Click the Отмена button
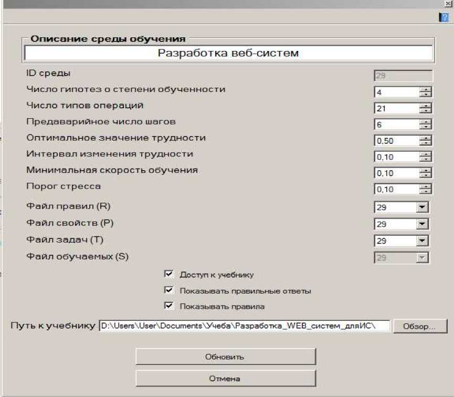 coord(226,379)
